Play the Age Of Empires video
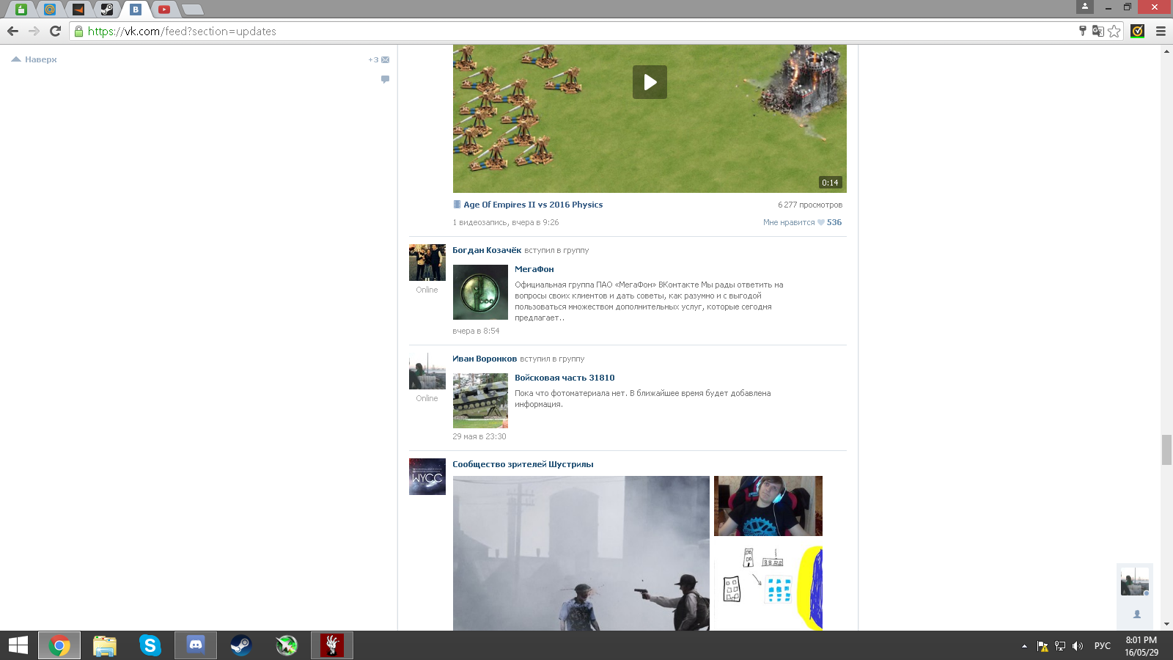Image resolution: width=1173 pixels, height=660 pixels. tap(650, 82)
